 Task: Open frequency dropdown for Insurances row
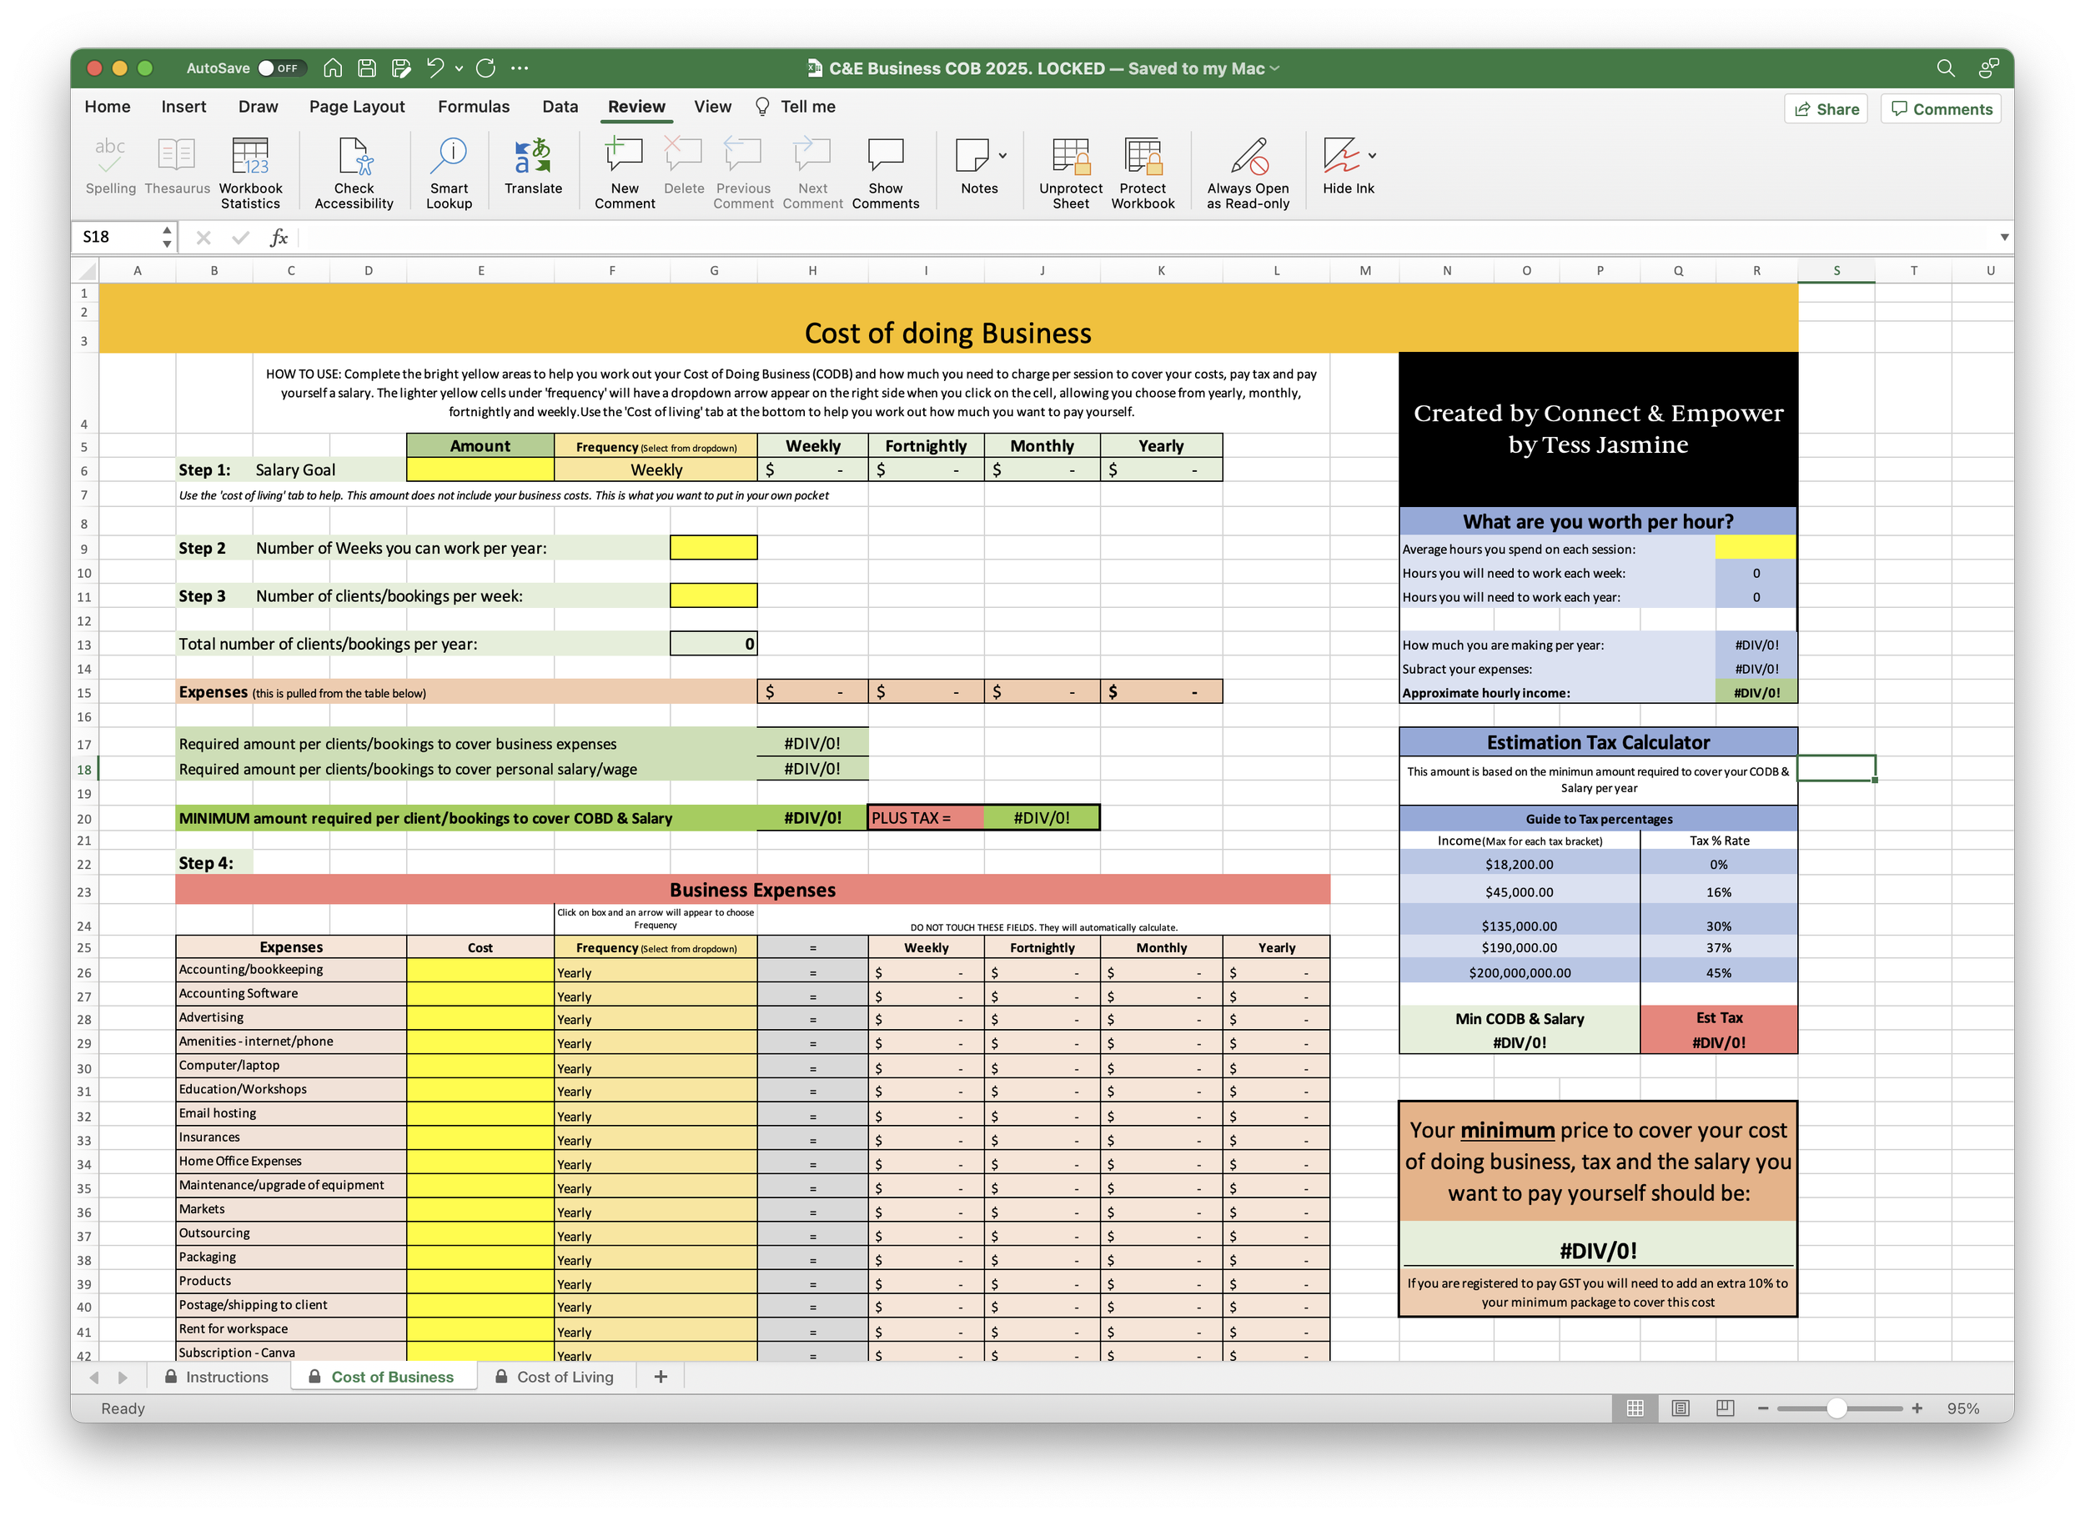pyautogui.click(x=656, y=1139)
